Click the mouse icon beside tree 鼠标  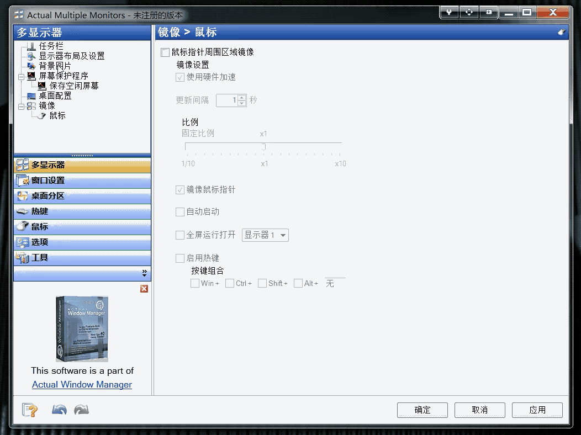(42, 116)
